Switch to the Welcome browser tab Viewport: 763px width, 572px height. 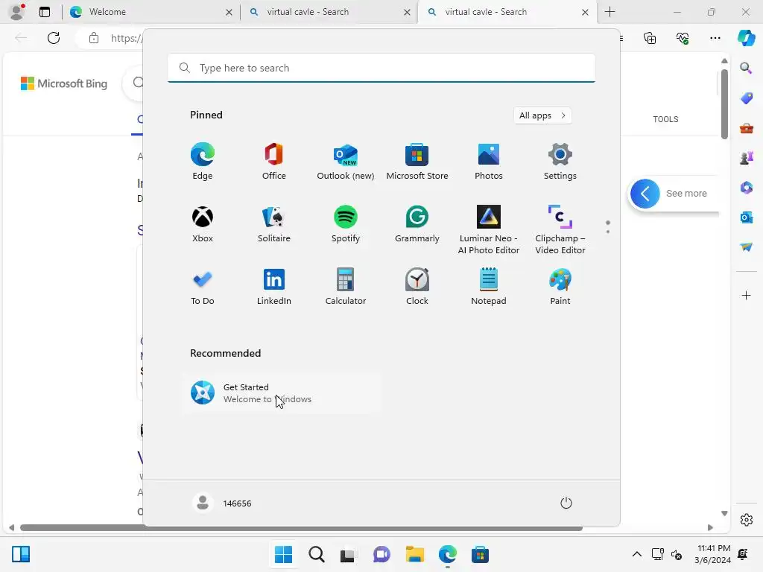tap(151, 12)
